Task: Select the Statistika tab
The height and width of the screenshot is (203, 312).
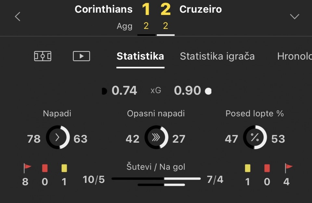Action: click(x=140, y=56)
